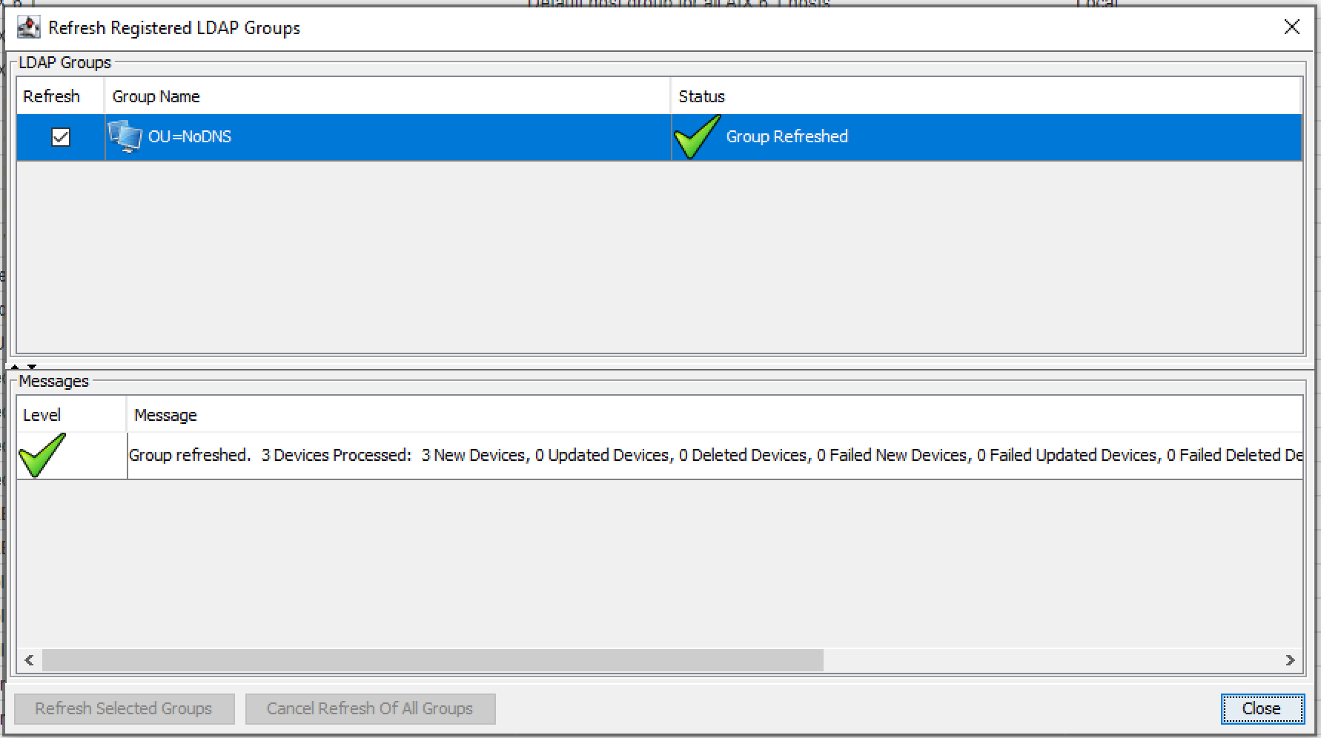Click the green checkmark in the Level column
Image resolution: width=1321 pixels, height=738 pixels.
click(x=42, y=455)
